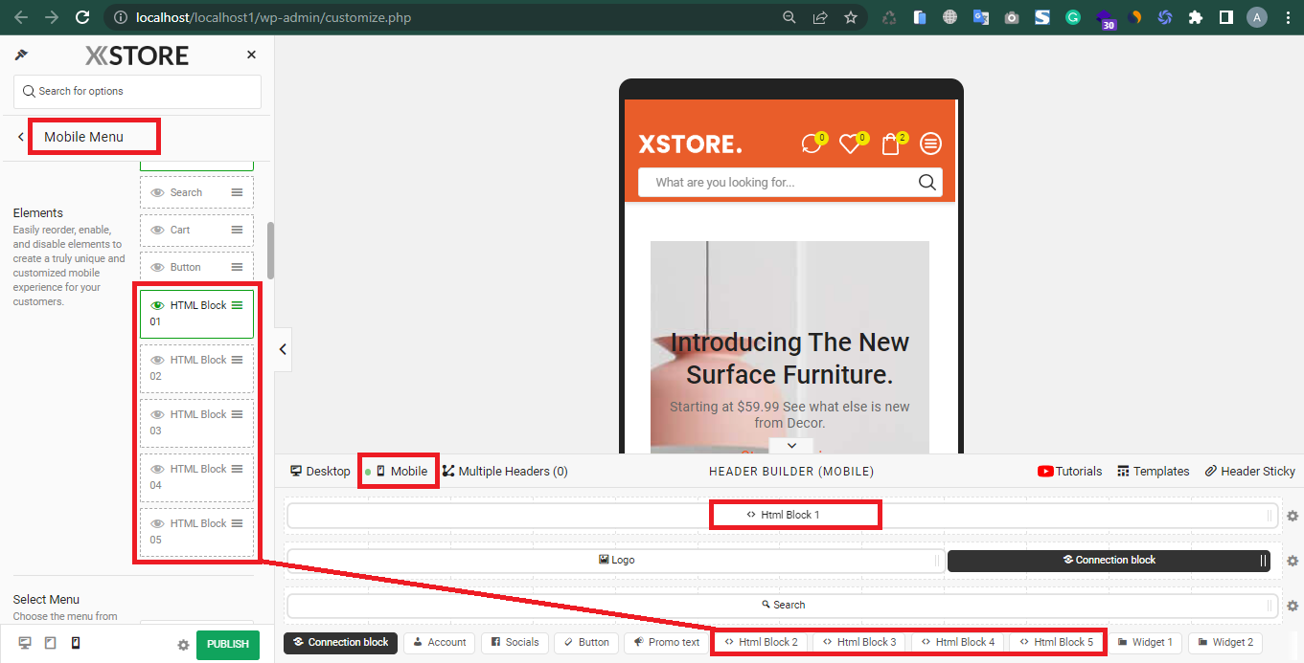Pick Widget 1 from tray

(x=1144, y=642)
